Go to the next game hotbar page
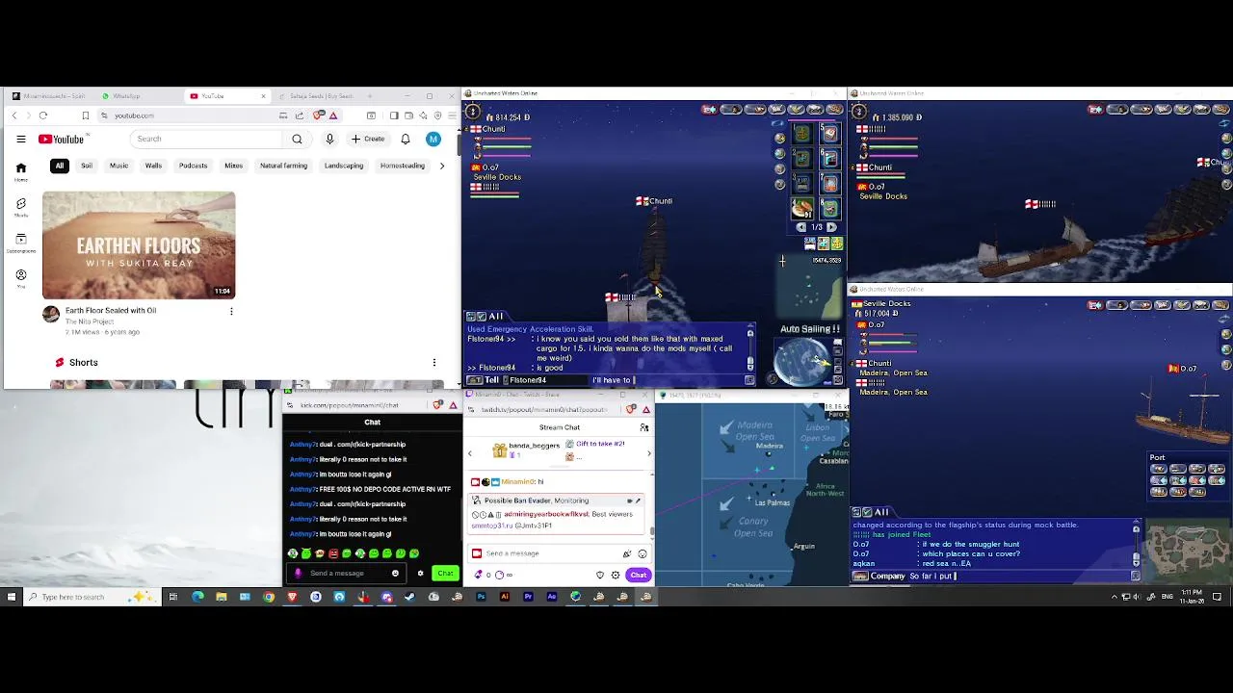This screenshot has height=693, width=1233. tap(831, 227)
